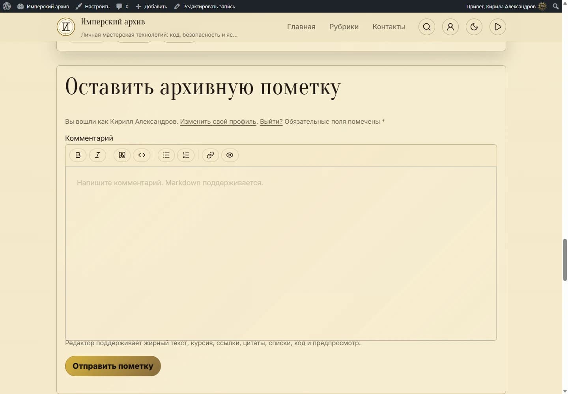Submit with Отправить пометку button
Image resolution: width=568 pixels, height=394 pixels.
pyautogui.click(x=113, y=366)
